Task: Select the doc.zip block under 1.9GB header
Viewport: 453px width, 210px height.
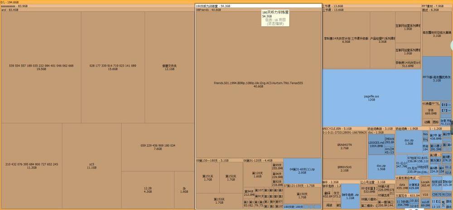Action: pos(409,142)
